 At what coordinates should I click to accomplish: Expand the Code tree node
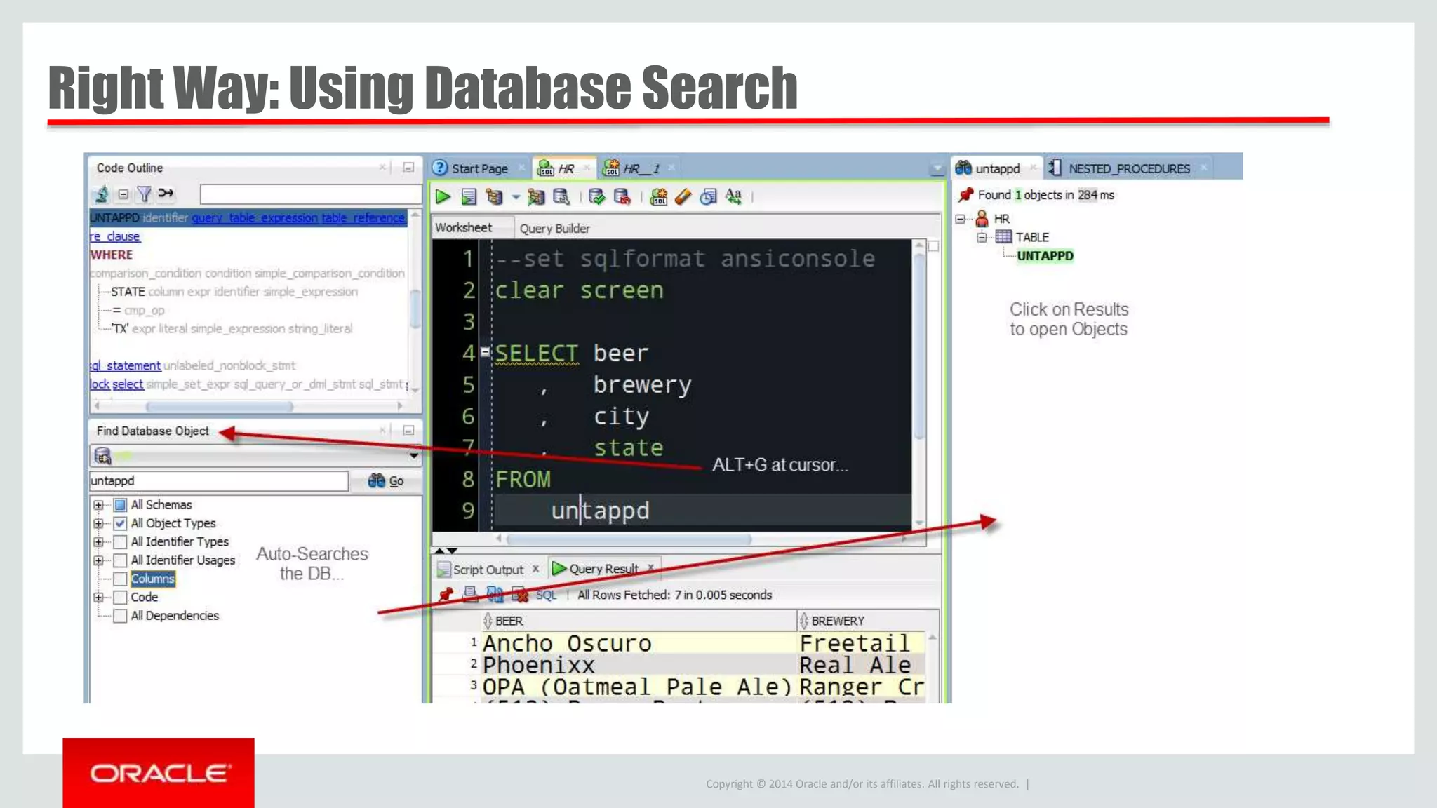pyautogui.click(x=98, y=598)
